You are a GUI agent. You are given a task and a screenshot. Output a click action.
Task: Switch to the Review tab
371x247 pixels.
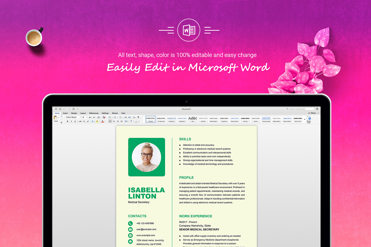click(115, 113)
